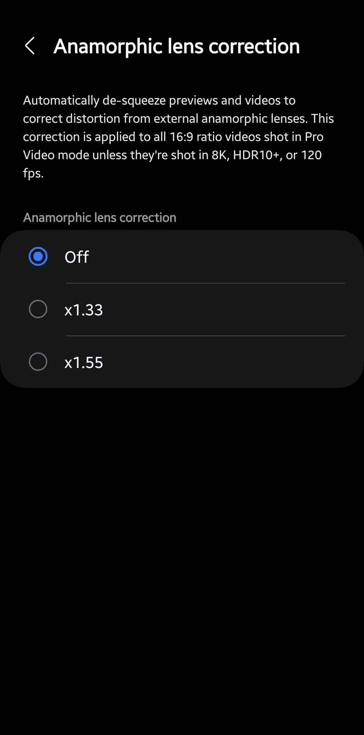Click the divider between x1.33 and x1.55
Image resolution: width=364 pixels, height=735 pixels.
click(x=205, y=336)
